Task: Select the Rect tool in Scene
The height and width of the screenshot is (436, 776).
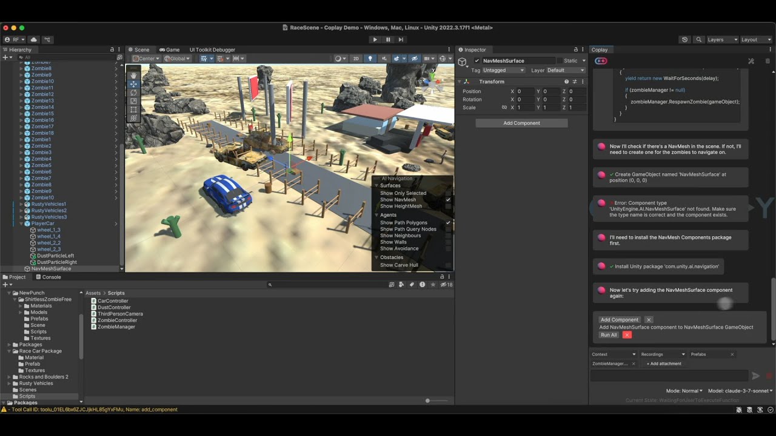Action: tap(133, 110)
